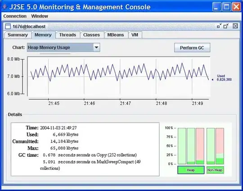This screenshot has height=191, width=243.
Task: Go to the VM tab
Action: click(135, 35)
